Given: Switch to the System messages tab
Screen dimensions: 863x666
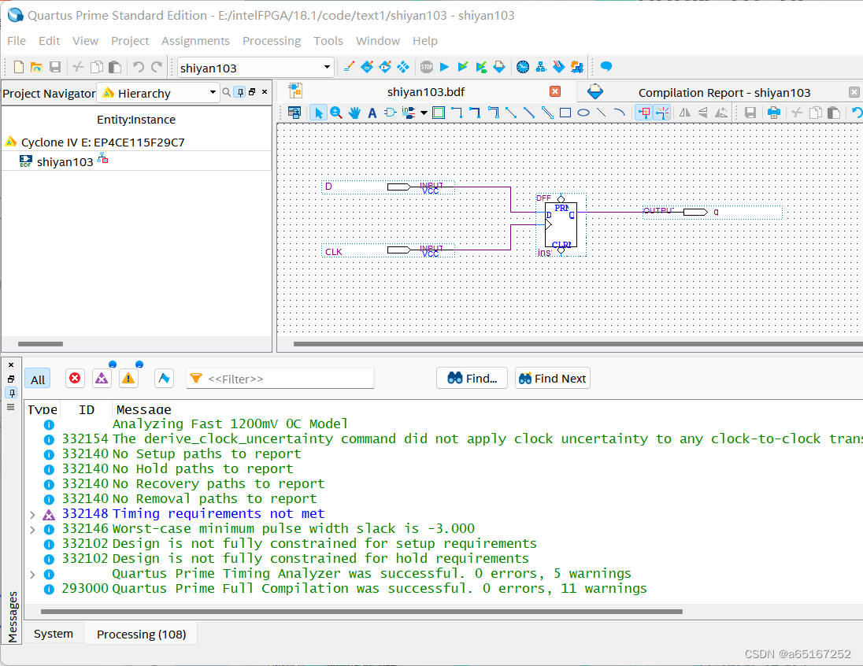Looking at the screenshot, I should [x=54, y=634].
